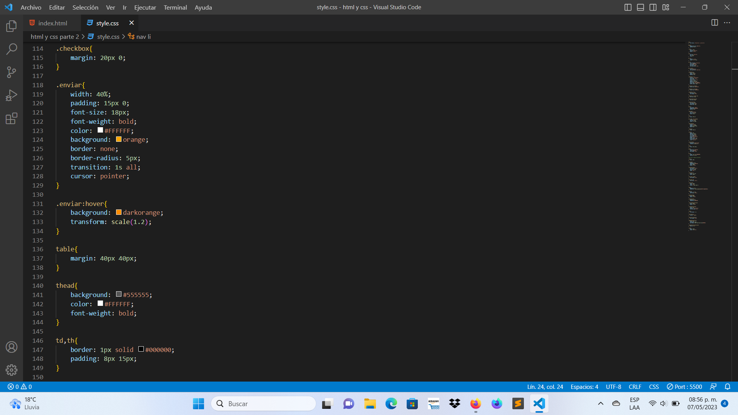Open the Selección menu

tap(85, 7)
